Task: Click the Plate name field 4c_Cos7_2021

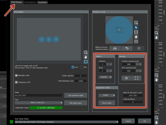Action: 38,95
